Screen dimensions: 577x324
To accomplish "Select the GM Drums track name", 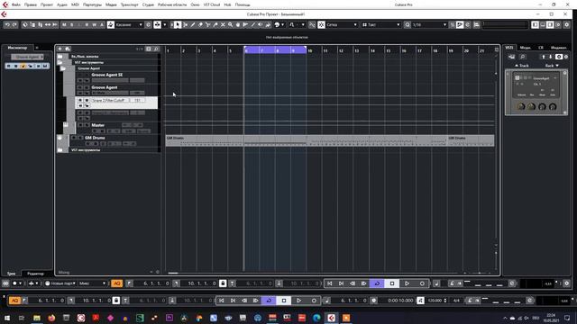I will (x=95, y=138).
